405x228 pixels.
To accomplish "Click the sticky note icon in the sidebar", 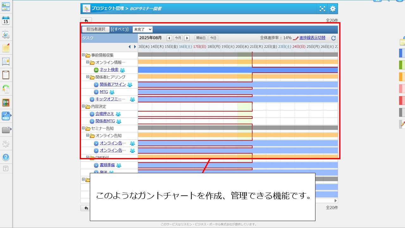I will (x=6, y=48).
